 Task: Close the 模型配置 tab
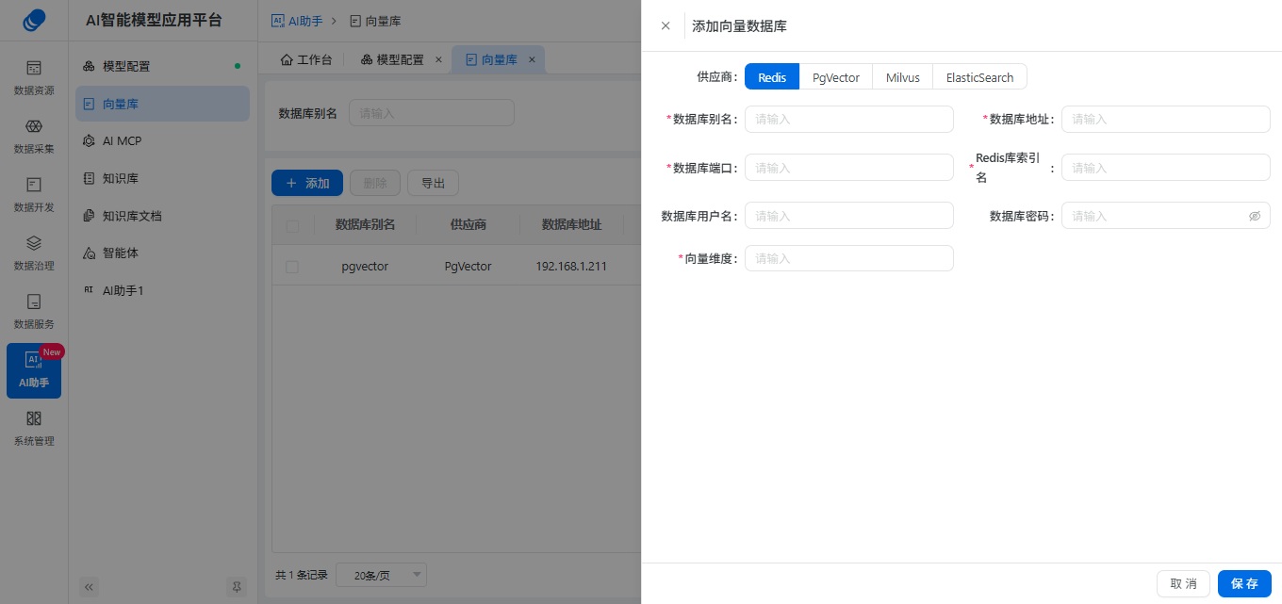[438, 59]
